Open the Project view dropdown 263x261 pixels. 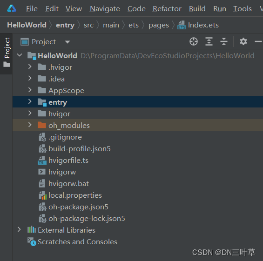[x=67, y=42]
